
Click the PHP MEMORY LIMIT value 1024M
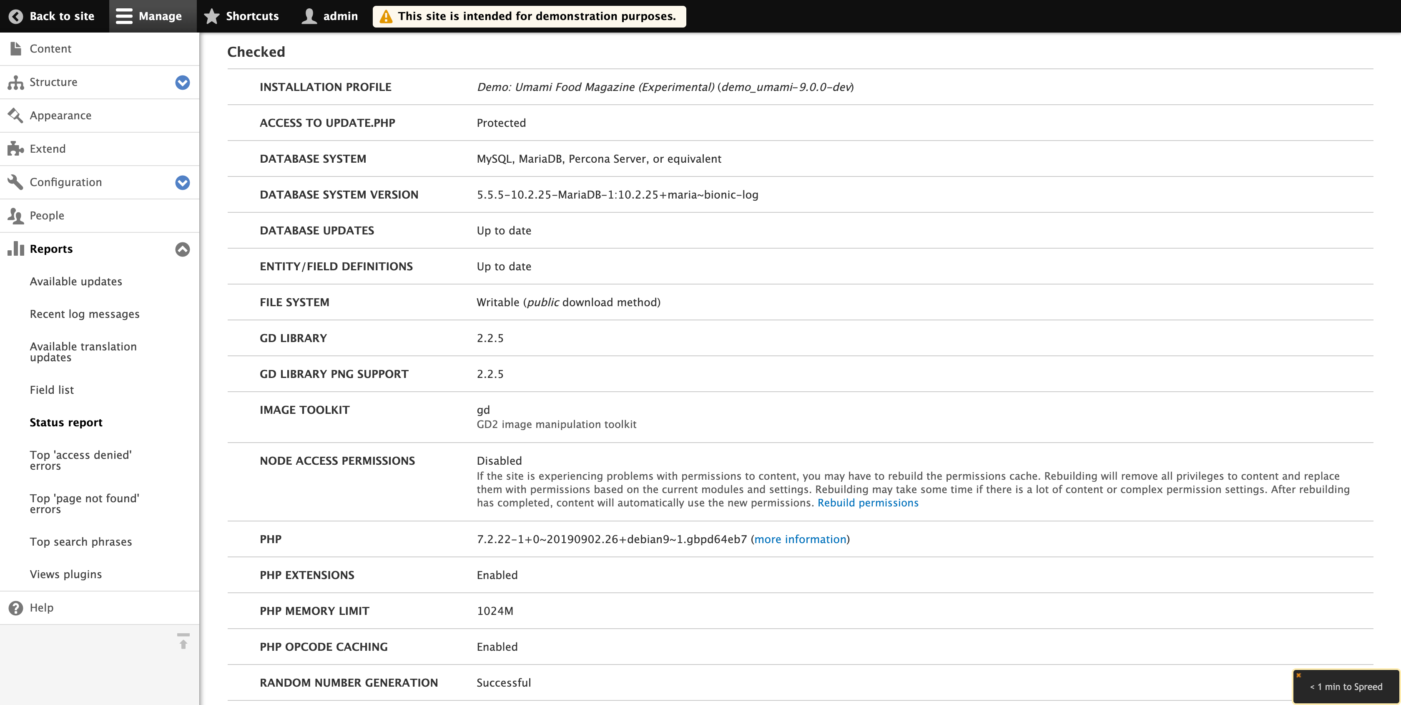point(495,611)
